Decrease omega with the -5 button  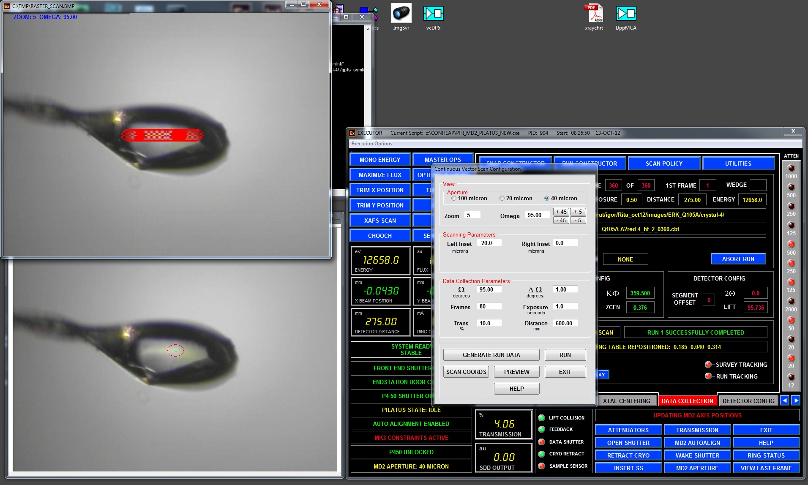578,220
